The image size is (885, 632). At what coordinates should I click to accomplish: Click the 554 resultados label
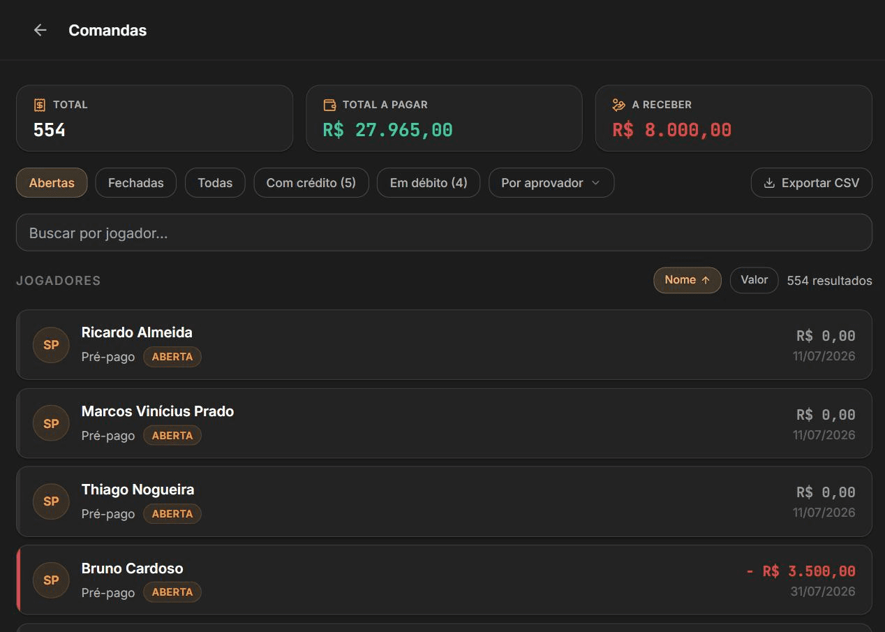tap(829, 281)
